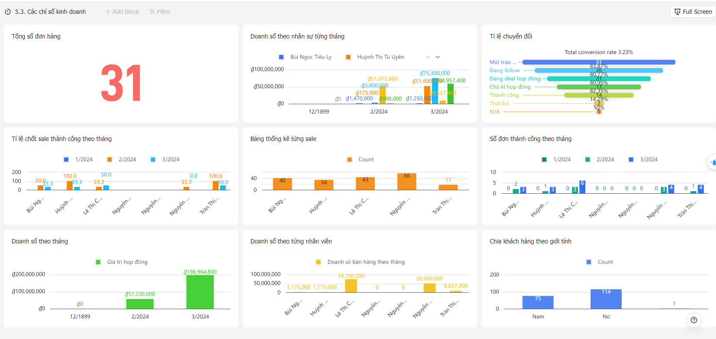
Task: Enter Full Screen mode
Action: [693, 12]
